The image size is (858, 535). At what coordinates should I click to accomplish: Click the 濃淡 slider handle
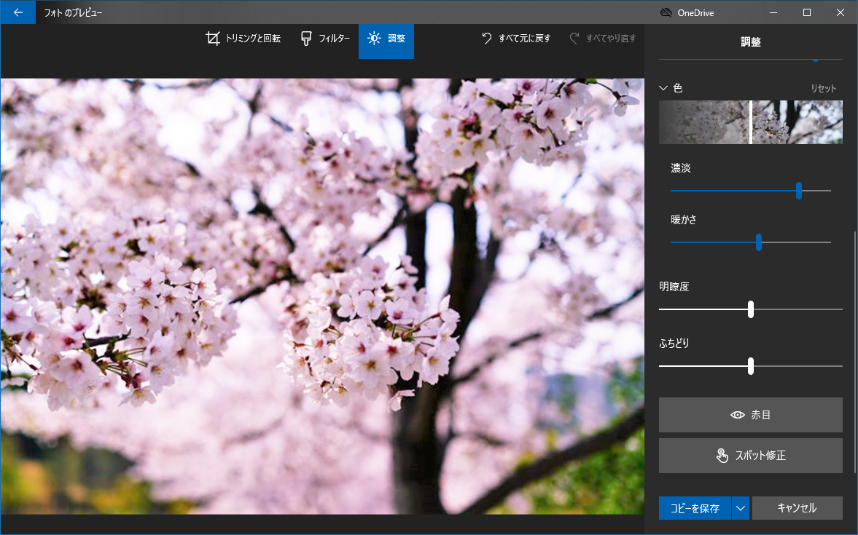click(799, 191)
